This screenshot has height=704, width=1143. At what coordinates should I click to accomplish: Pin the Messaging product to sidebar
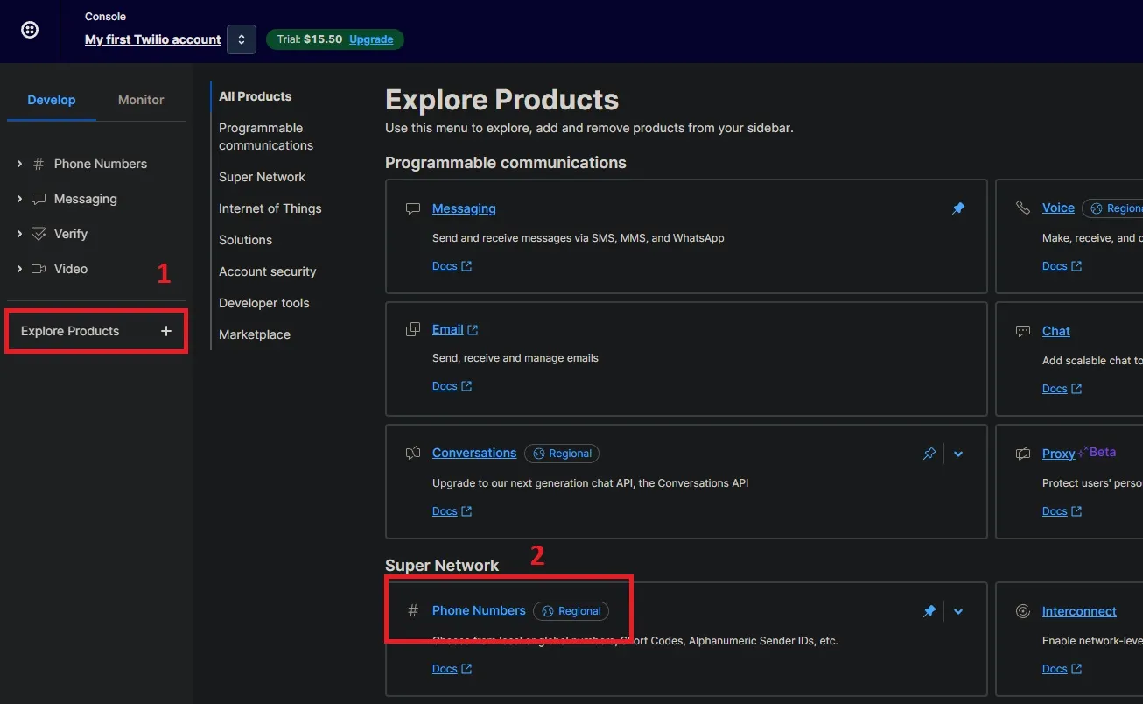coord(958,208)
